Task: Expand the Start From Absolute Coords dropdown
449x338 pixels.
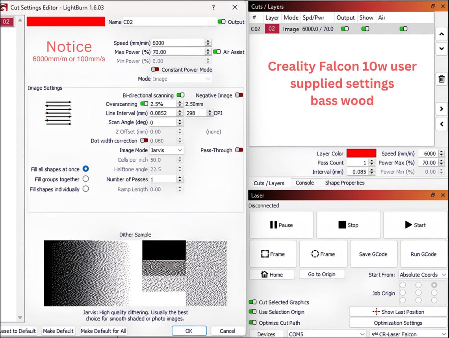Action: coord(423,275)
